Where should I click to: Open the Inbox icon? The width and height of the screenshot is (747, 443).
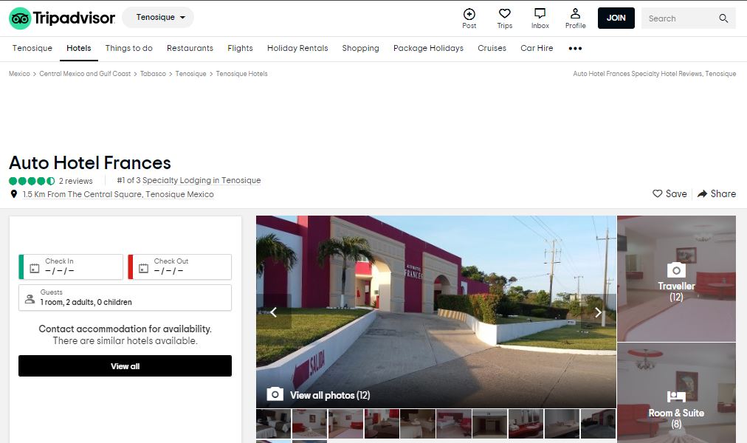point(540,13)
